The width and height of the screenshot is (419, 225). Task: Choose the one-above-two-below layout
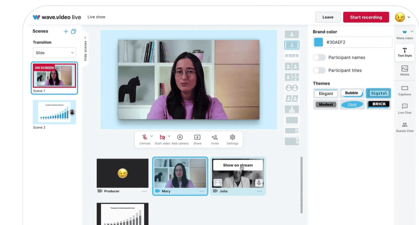point(292,109)
